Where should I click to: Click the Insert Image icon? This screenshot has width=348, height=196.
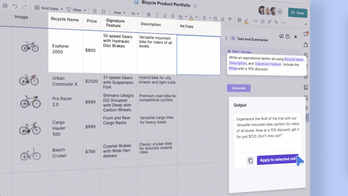(x=263, y=21)
